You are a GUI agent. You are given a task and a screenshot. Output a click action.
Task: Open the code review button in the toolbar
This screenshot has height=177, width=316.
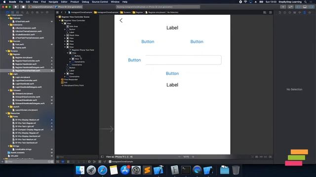290,7
